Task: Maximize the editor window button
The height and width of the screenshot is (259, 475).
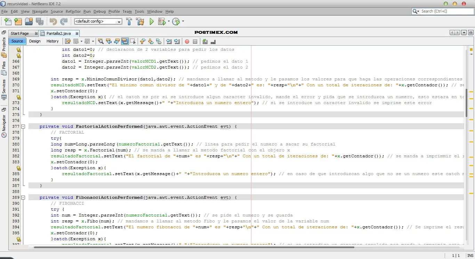Action: [x=471, y=33]
